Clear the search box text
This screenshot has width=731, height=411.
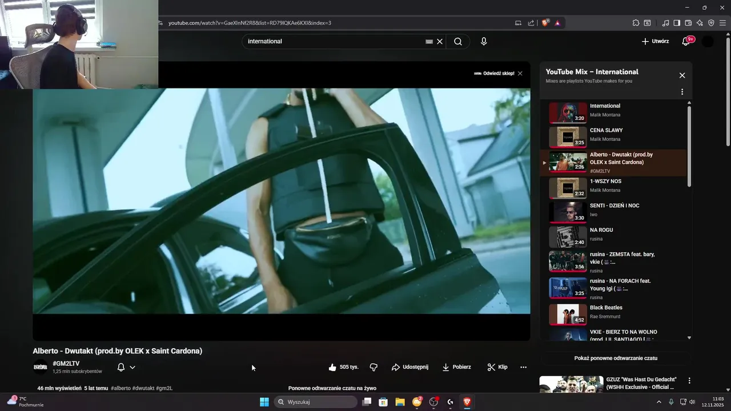[440, 42]
